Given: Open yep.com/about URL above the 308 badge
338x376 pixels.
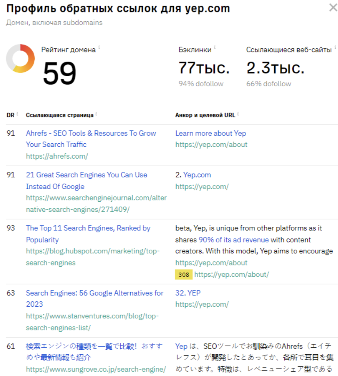Looking at the screenshot, I should tap(211, 263).
